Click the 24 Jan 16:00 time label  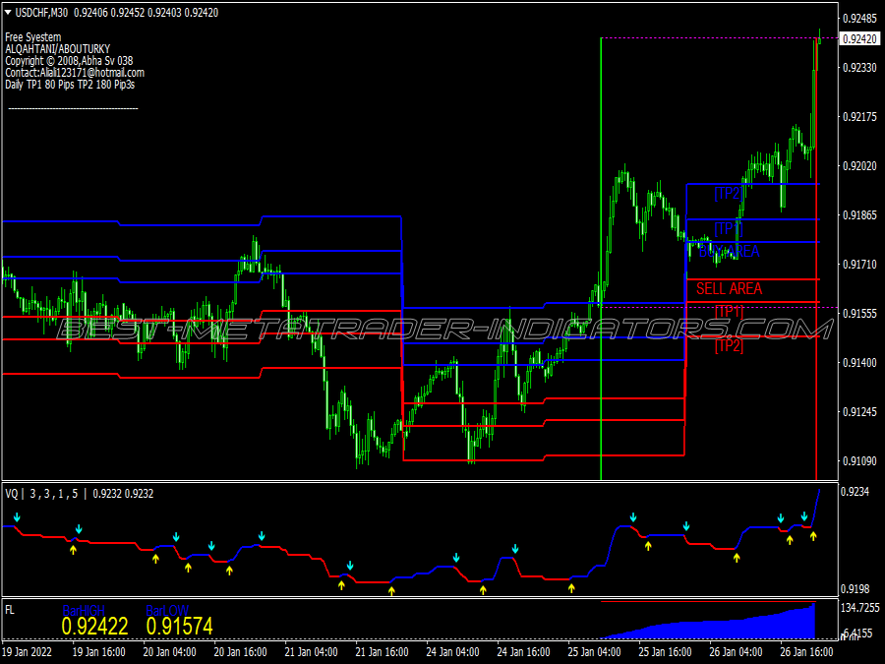[x=523, y=651]
